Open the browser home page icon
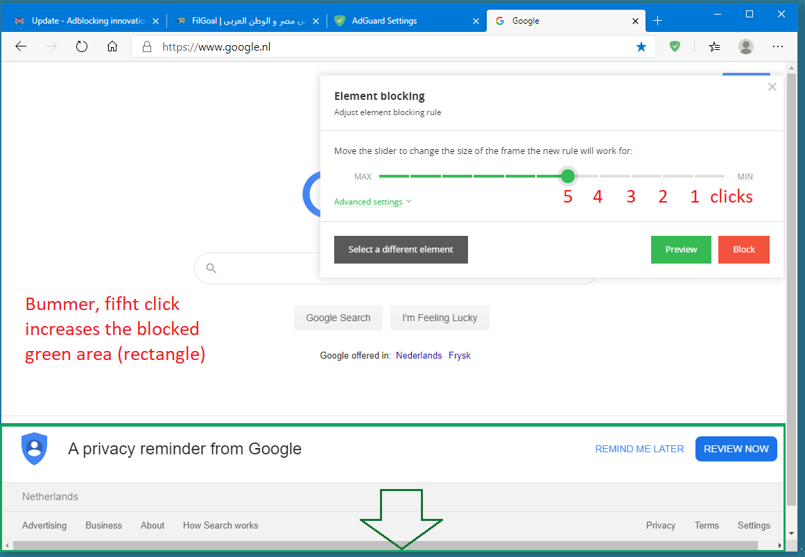The width and height of the screenshot is (805, 557). click(112, 46)
